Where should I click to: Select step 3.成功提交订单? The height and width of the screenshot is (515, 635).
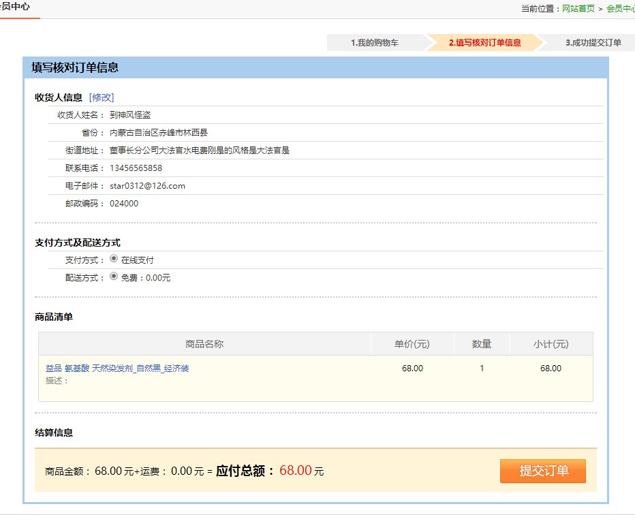point(593,42)
